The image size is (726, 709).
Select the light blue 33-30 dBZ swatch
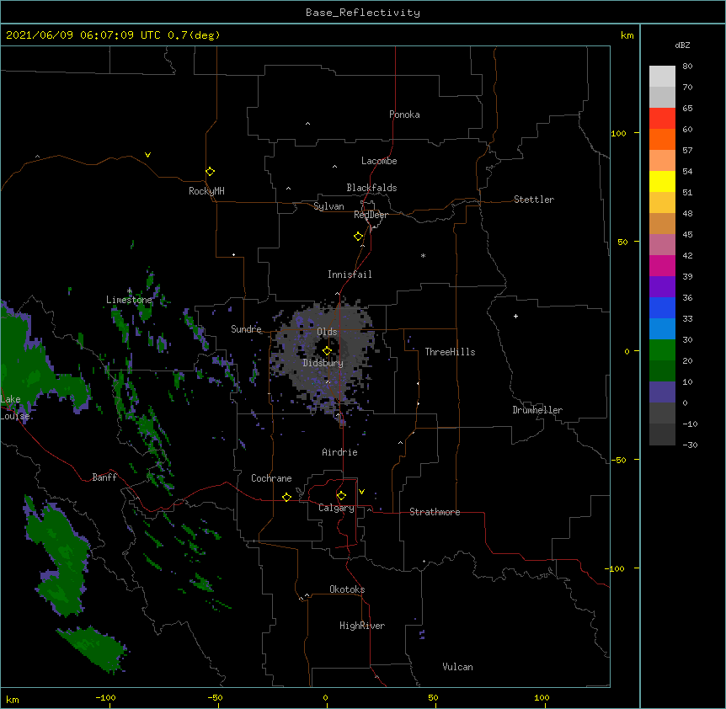coord(662,328)
